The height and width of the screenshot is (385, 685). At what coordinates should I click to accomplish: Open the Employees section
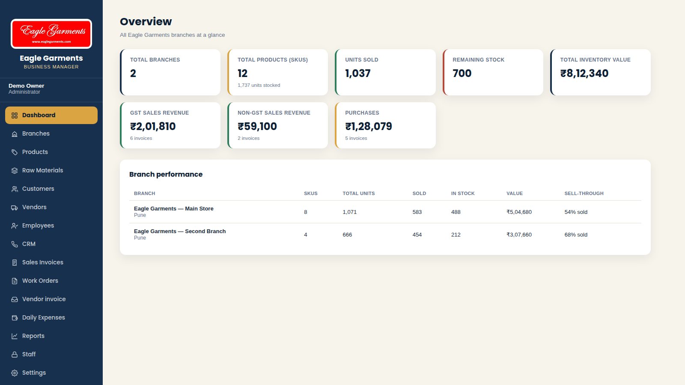coord(51,226)
